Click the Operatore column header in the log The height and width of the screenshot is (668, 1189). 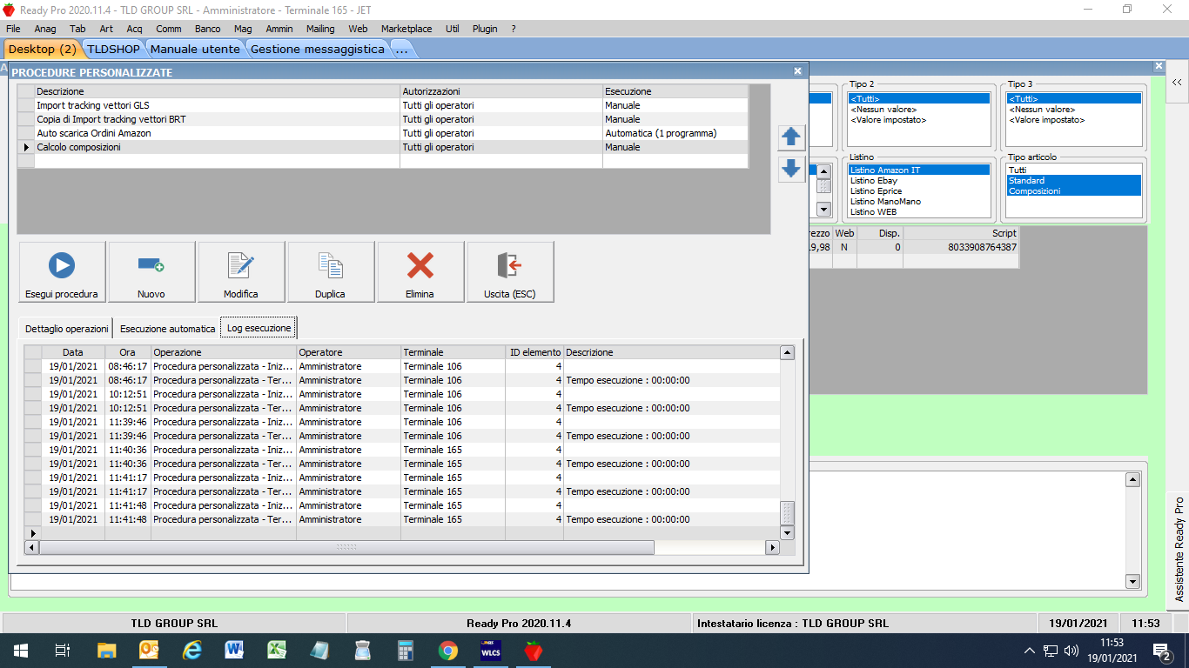(348, 352)
